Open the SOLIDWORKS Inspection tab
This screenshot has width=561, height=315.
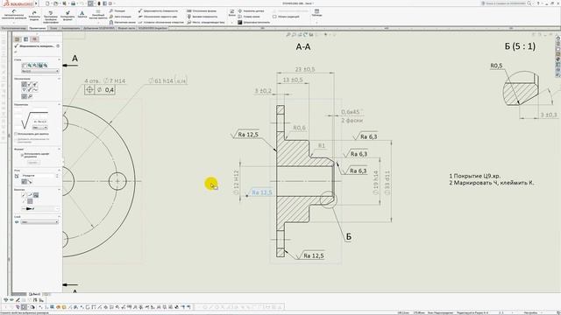click(x=153, y=28)
